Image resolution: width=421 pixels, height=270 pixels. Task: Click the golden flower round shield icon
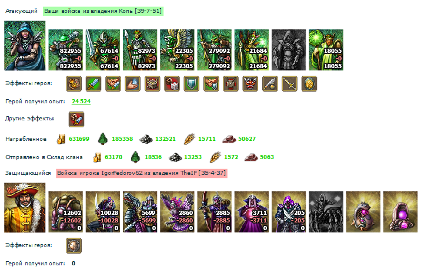[309, 84]
